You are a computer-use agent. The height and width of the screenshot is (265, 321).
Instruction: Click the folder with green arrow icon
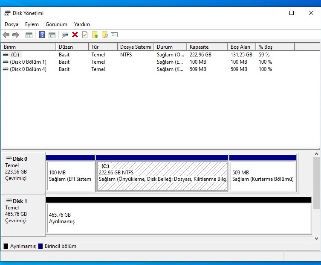tap(95, 35)
